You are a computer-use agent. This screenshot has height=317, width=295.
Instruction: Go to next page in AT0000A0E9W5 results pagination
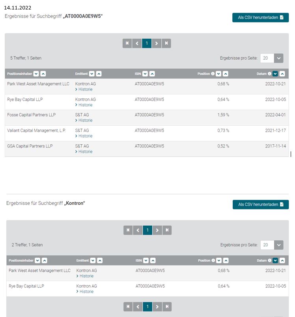pos(157,43)
